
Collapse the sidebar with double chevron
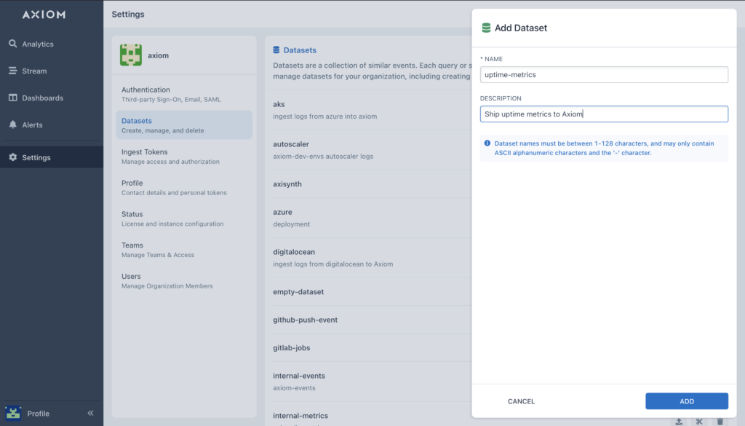[x=91, y=413]
